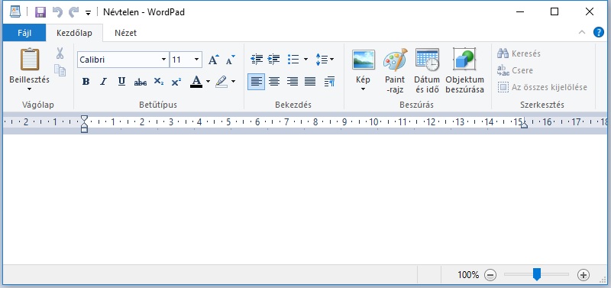Click the Redo arrow in title bar
611x288 pixels.
tap(73, 12)
